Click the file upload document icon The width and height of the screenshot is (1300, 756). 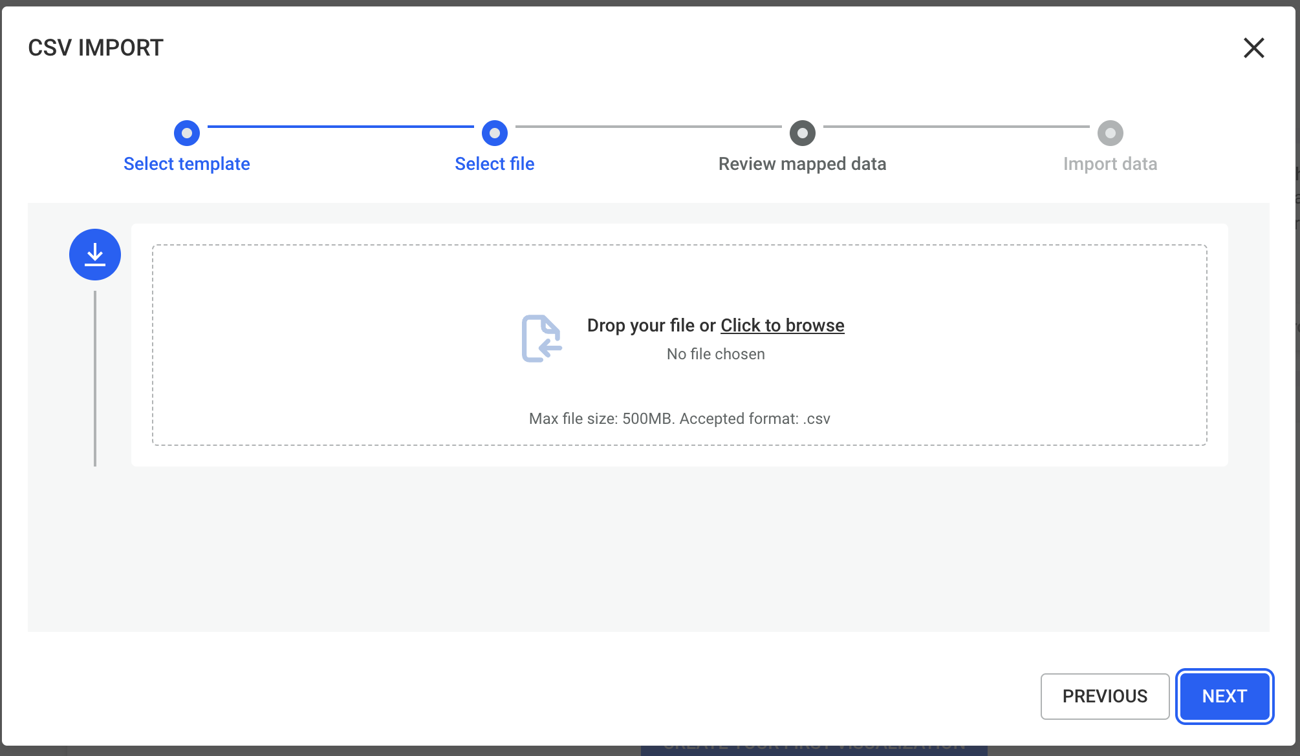click(x=541, y=339)
